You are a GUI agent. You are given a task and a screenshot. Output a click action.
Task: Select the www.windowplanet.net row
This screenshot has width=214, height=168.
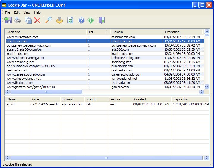[x=105, y=79]
